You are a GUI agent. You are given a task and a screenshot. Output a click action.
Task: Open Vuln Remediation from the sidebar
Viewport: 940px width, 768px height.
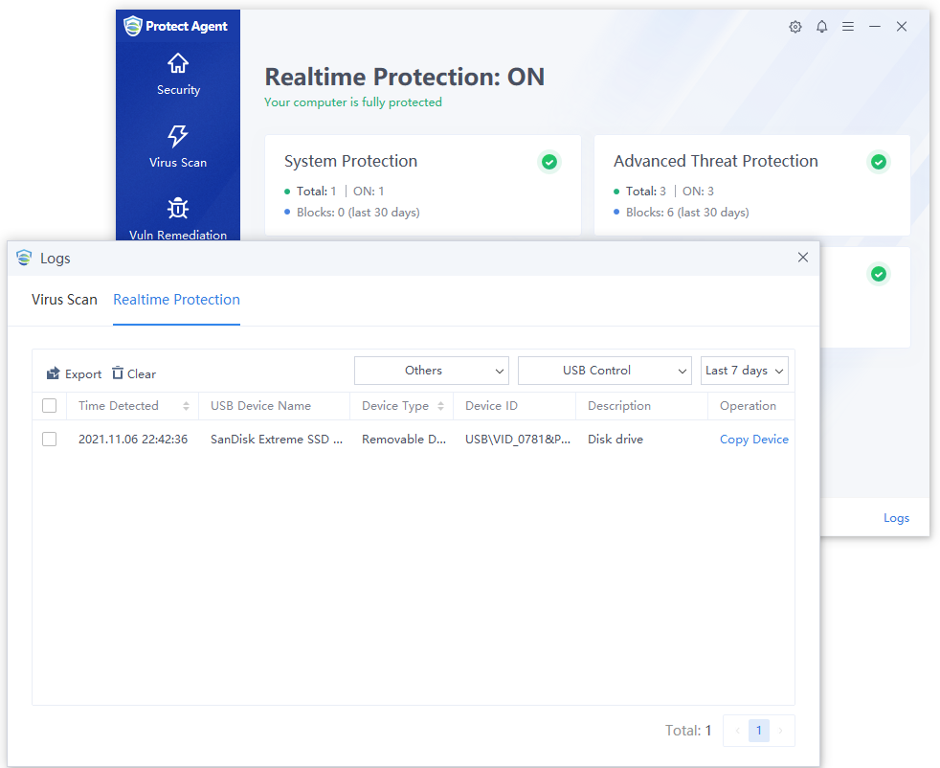[178, 218]
